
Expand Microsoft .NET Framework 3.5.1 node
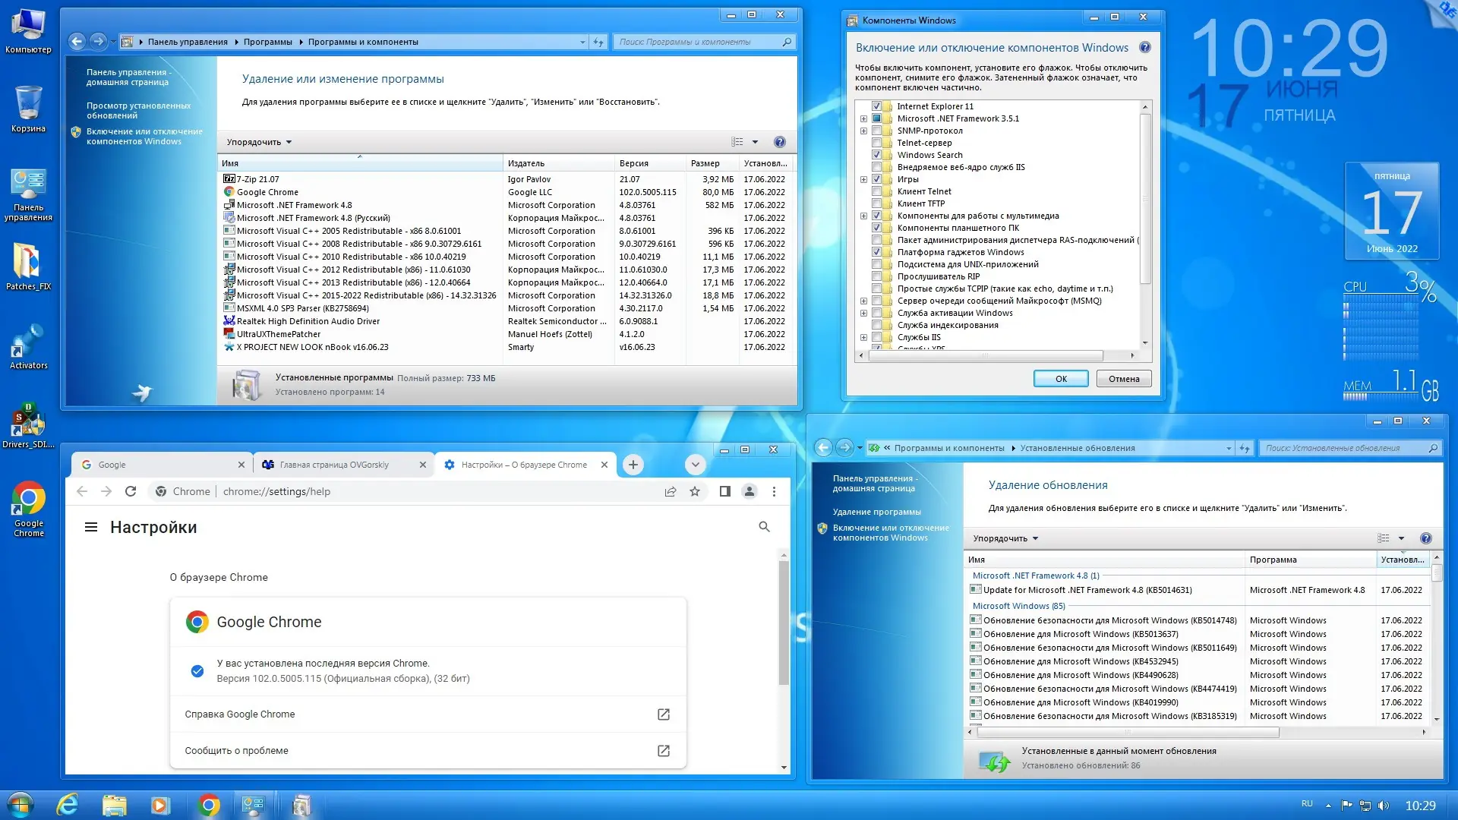tap(863, 118)
